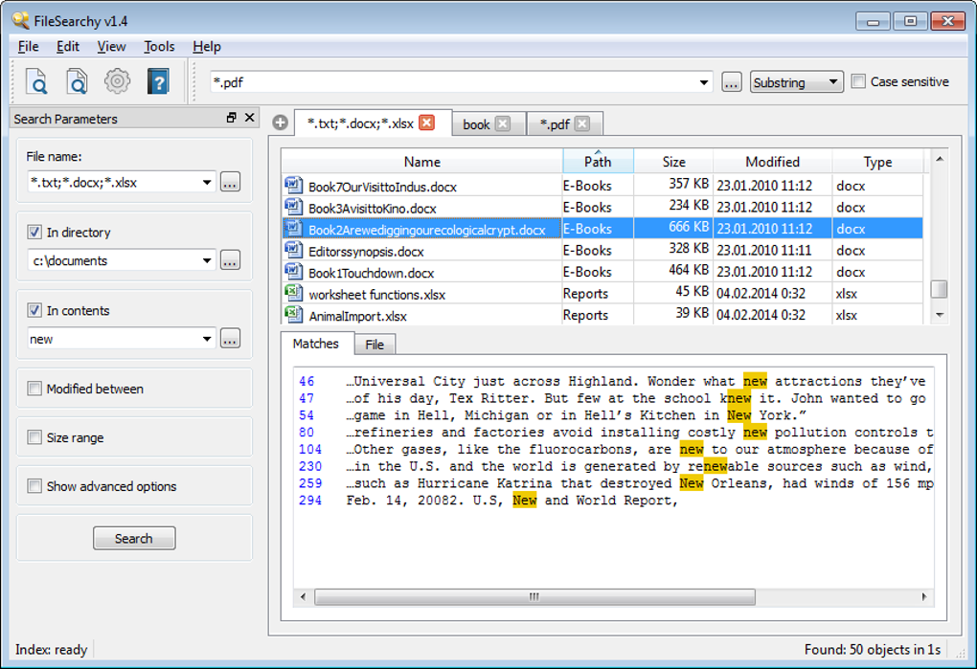Click the matches horizontal scrollbar thumb
977x669 pixels.
534,597
